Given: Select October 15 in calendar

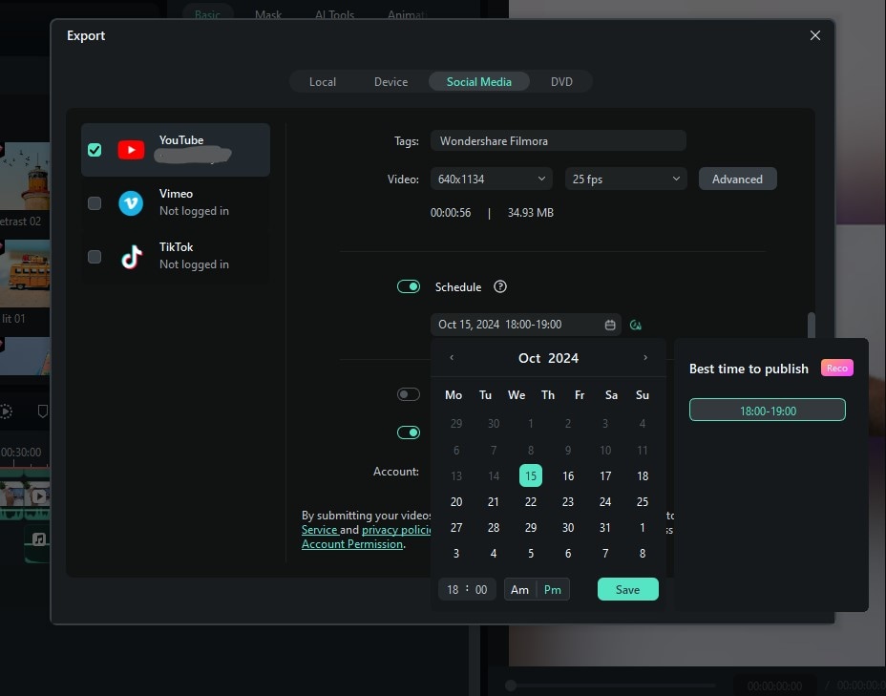Looking at the screenshot, I should pos(531,476).
